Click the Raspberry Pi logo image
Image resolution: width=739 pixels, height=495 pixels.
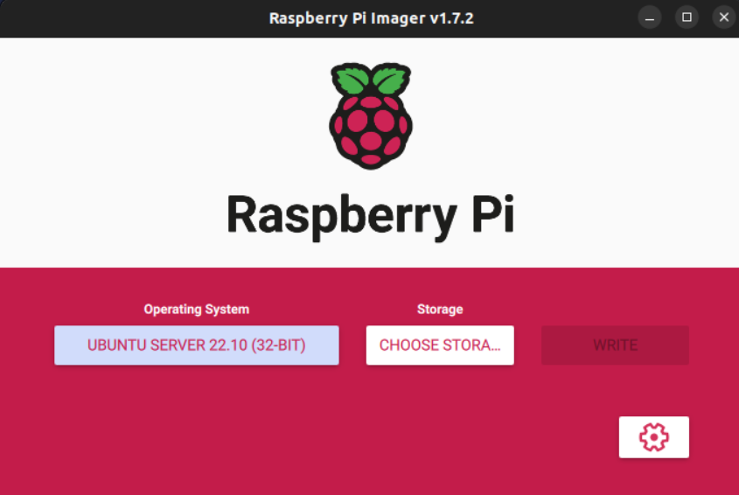(x=371, y=115)
